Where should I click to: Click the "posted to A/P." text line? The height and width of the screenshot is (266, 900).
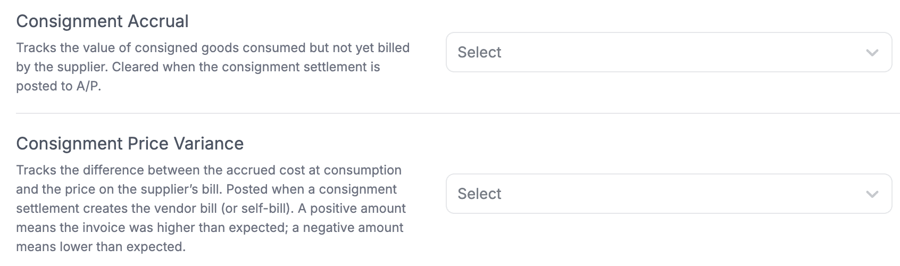59,86
